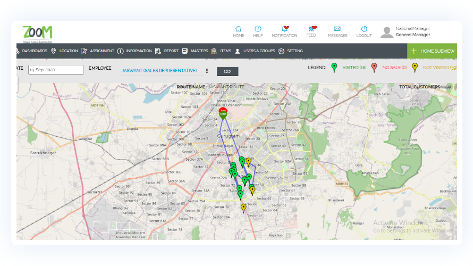Viewport: 473px width, 266px height.
Task: Open the Report menu
Action: [167, 51]
